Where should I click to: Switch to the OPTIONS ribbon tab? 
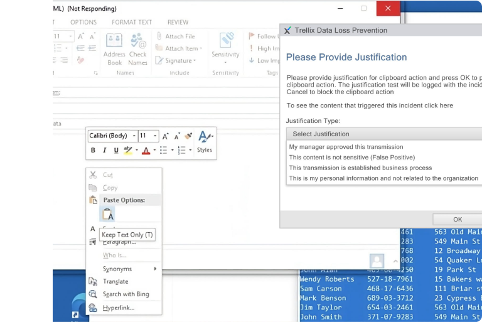tap(83, 22)
